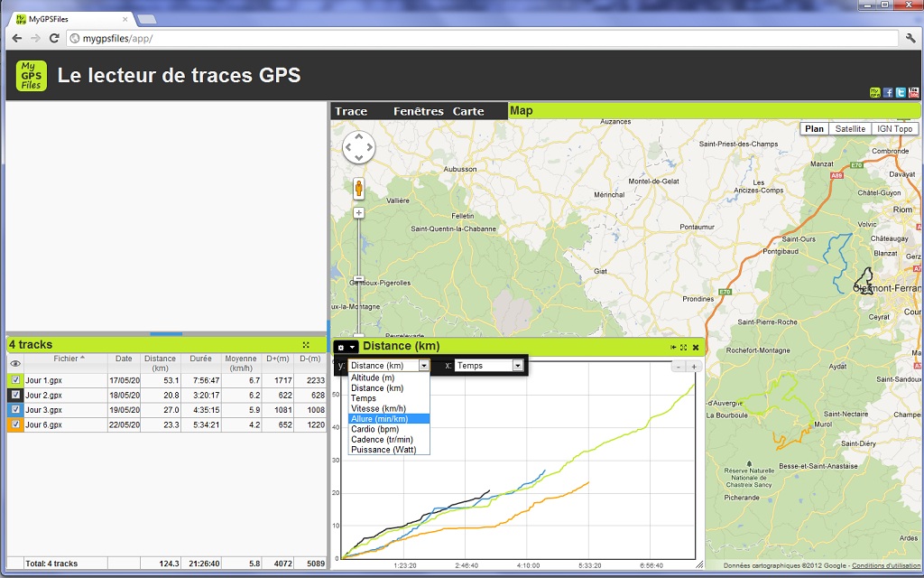Click the browser forward arrow
The image size is (924, 578).
tap(35, 38)
